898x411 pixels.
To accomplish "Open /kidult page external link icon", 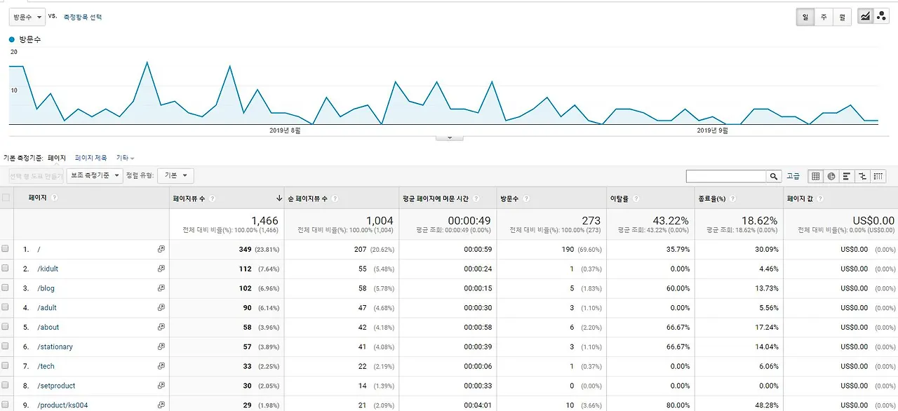I will (x=161, y=269).
